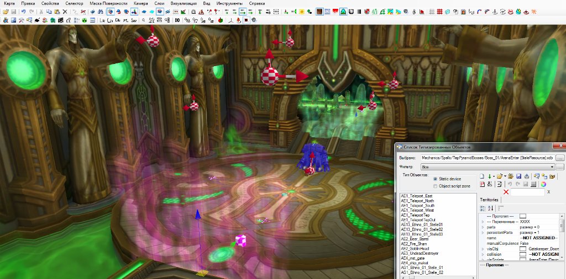Image resolution: width=566 pixels, height=279 pixels.
Task: Click the large red X clear icon
Action: point(506,192)
